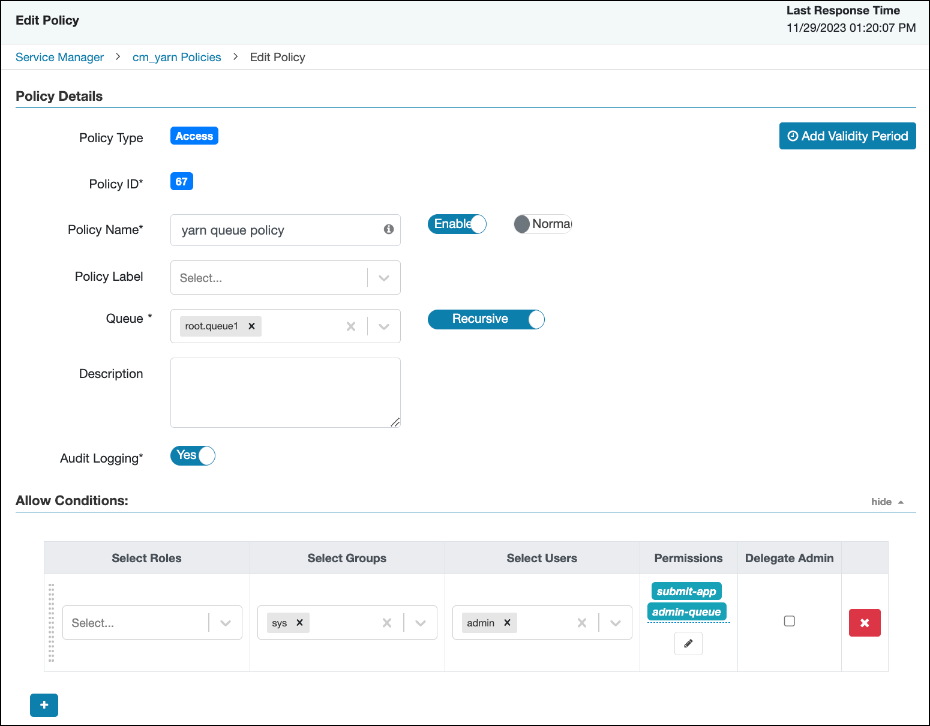The width and height of the screenshot is (930, 726).
Task: Clear all values in the Queue field
Action: tap(351, 326)
